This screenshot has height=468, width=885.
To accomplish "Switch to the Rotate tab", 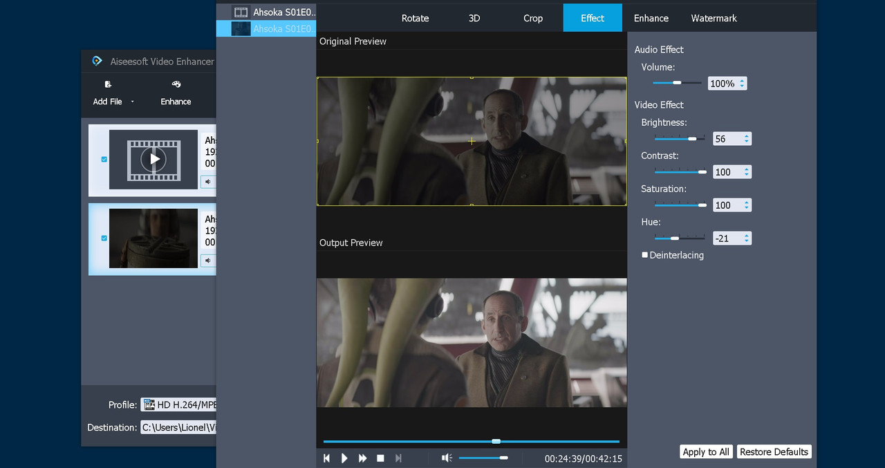I will 415,18.
